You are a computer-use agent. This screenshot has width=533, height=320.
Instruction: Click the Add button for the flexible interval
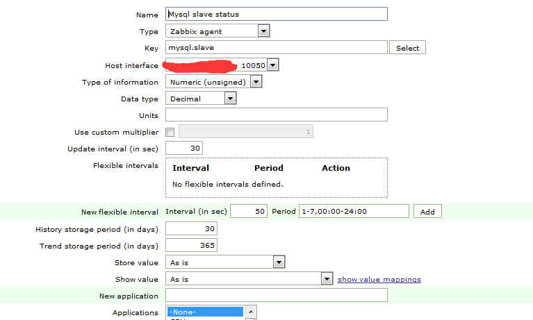[427, 211]
